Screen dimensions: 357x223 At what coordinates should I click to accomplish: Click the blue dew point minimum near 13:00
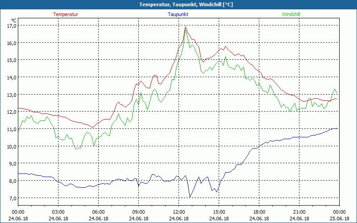pyautogui.click(x=190, y=197)
